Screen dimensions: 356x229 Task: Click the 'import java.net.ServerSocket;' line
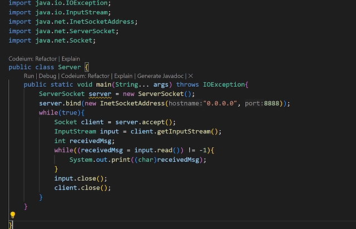coord(63,31)
